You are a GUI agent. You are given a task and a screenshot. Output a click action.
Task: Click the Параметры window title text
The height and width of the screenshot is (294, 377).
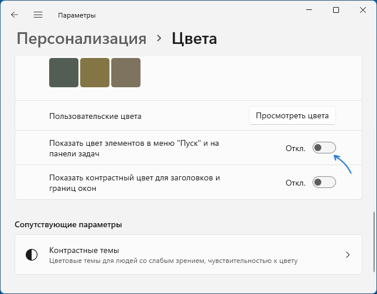(77, 15)
